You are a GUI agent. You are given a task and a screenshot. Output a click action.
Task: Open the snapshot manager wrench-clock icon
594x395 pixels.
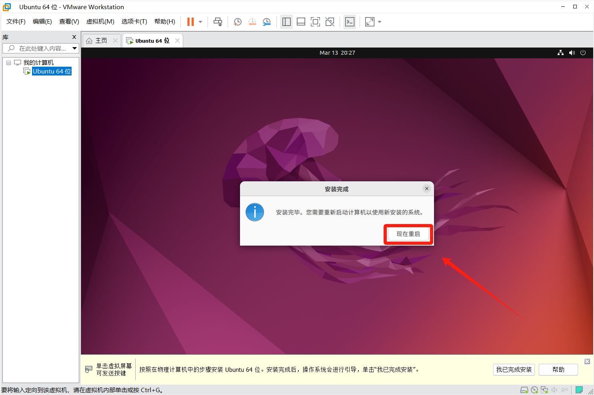267,22
